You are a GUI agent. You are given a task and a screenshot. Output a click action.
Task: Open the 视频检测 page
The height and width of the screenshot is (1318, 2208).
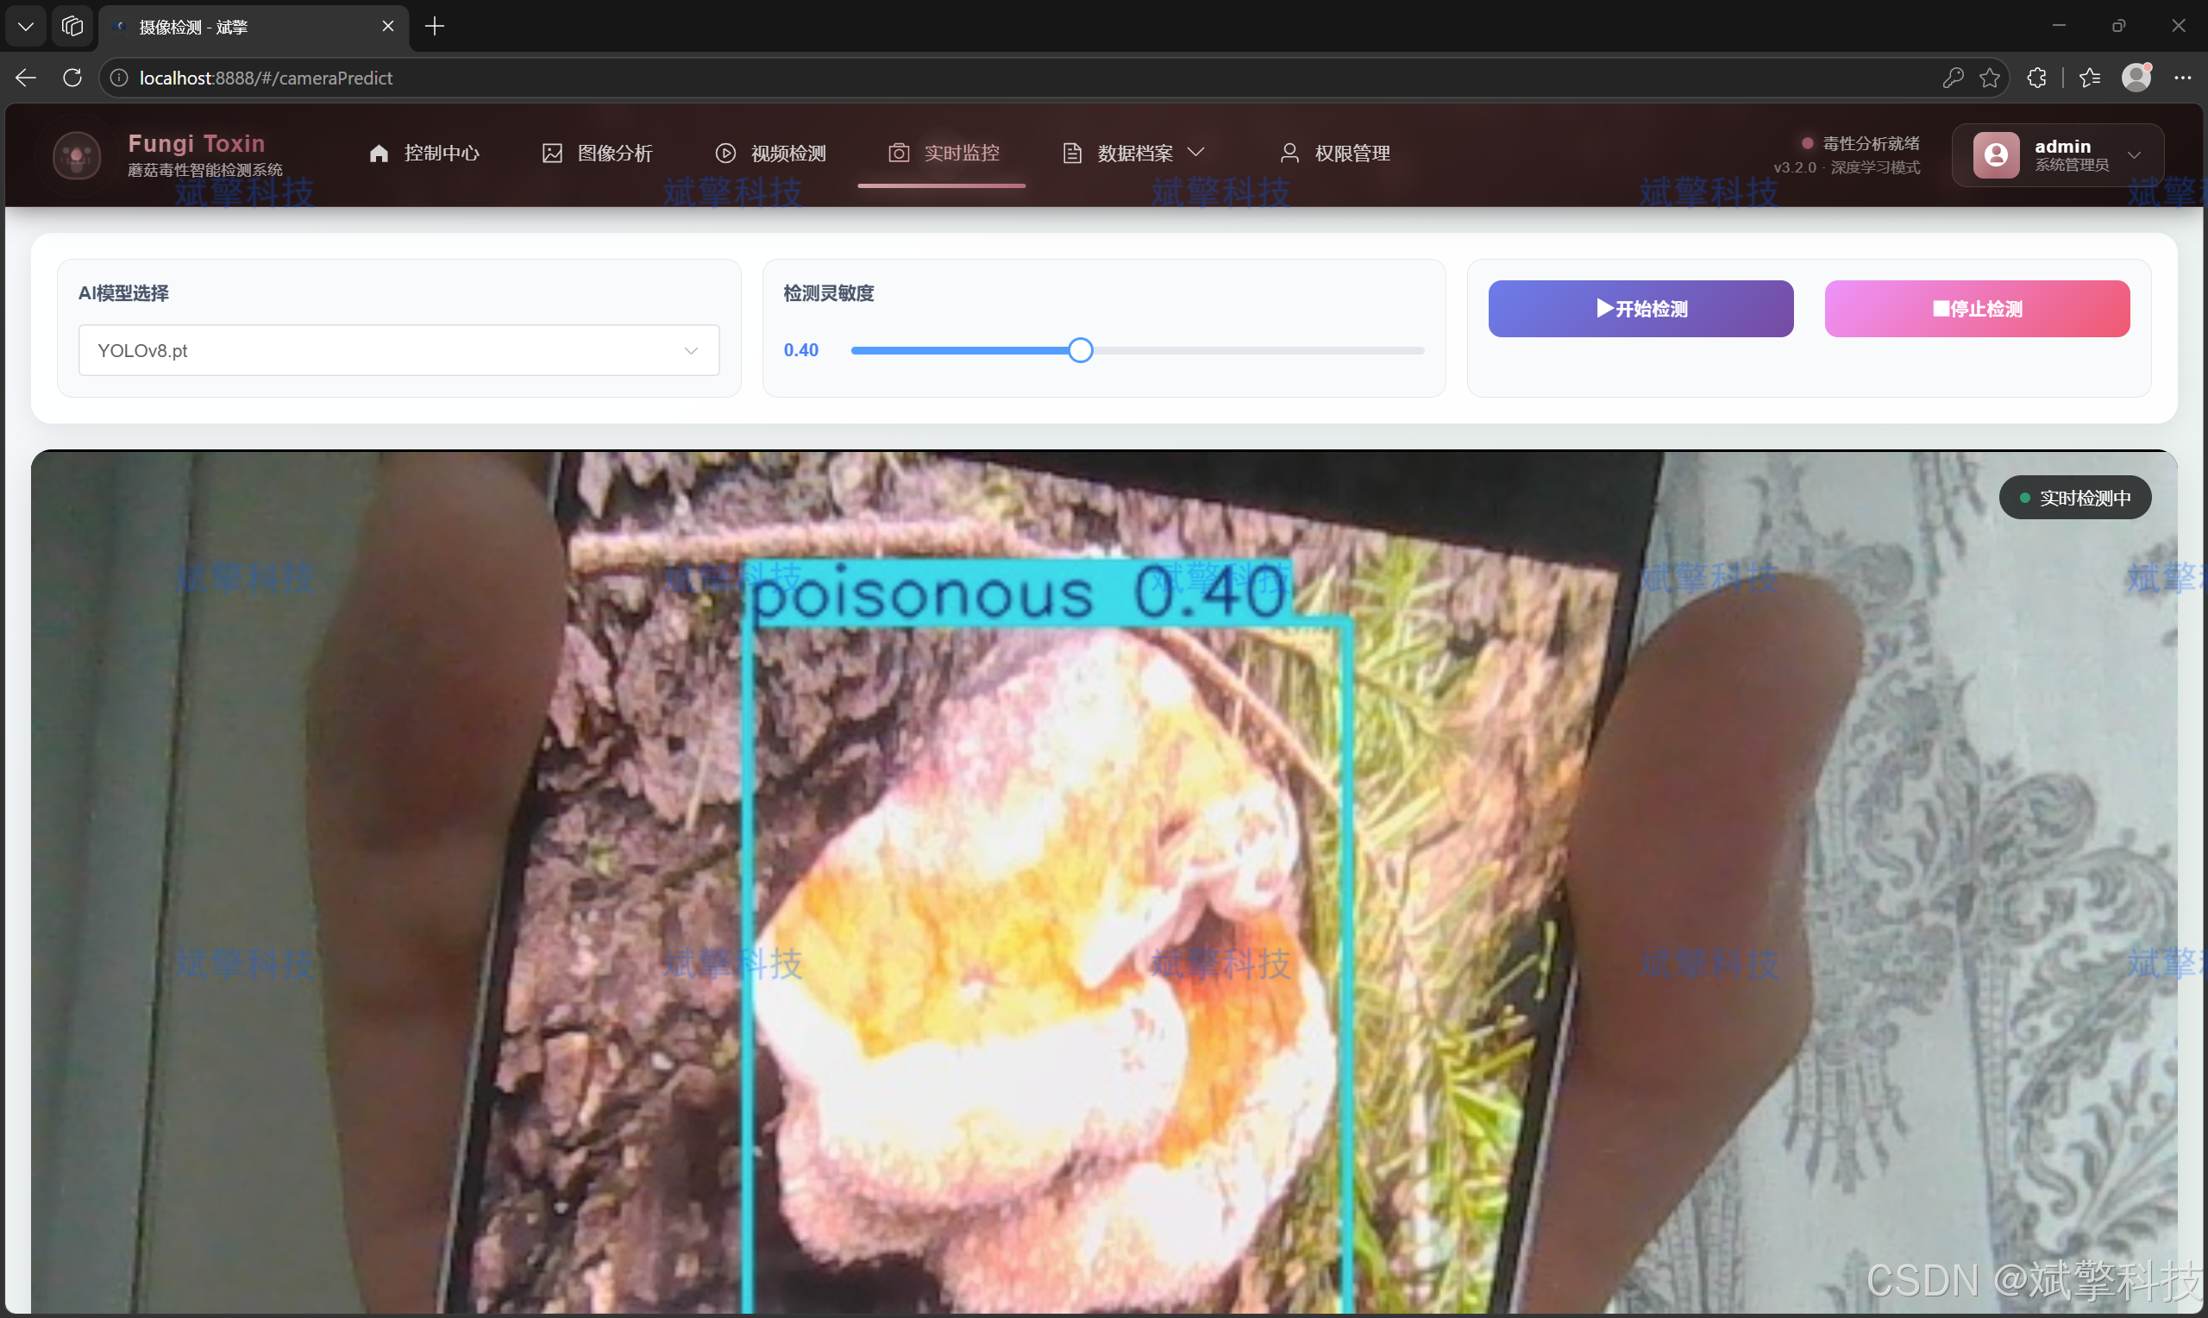(x=770, y=154)
